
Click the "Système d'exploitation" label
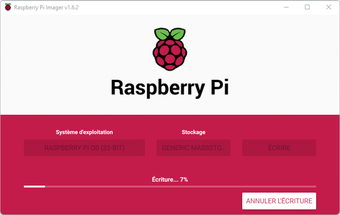(x=84, y=132)
